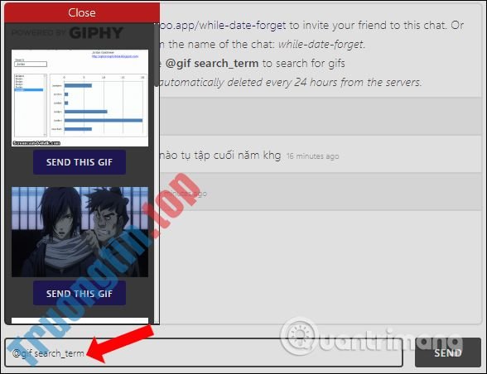
Task: Click the Powered by GIPHY logo
Action: click(x=67, y=33)
